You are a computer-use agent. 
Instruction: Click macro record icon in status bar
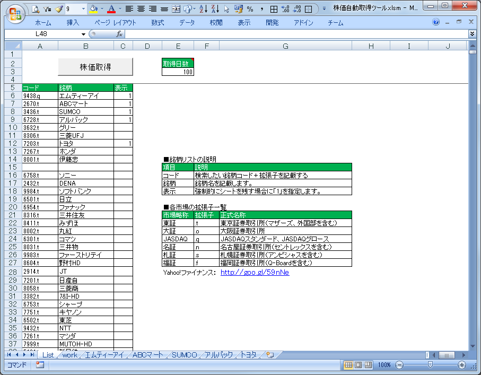[x=40, y=365]
